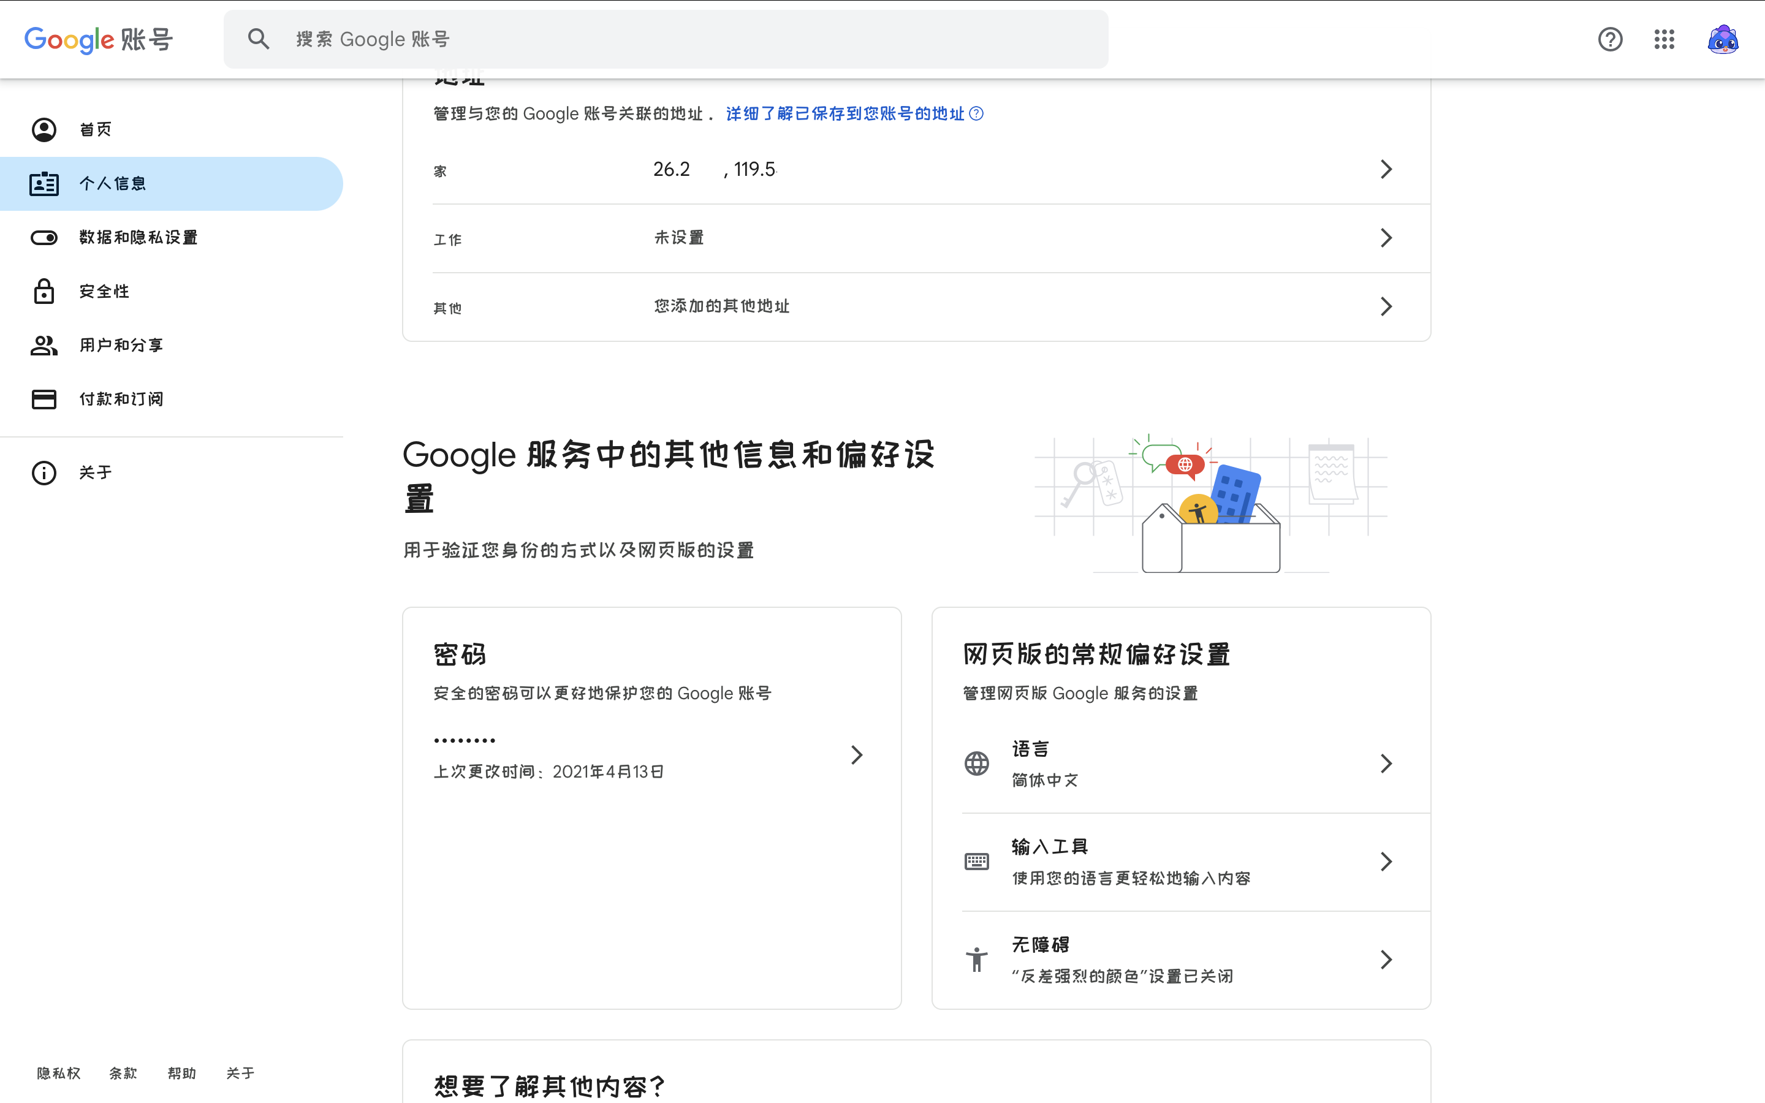
Task: Click the 网页版的常规偏好设置 heading
Action: [x=1096, y=654]
